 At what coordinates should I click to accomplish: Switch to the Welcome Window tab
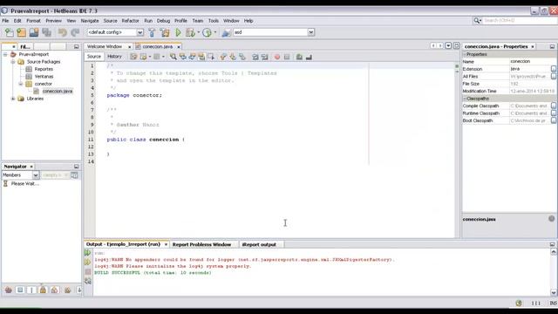tap(105, 46)
